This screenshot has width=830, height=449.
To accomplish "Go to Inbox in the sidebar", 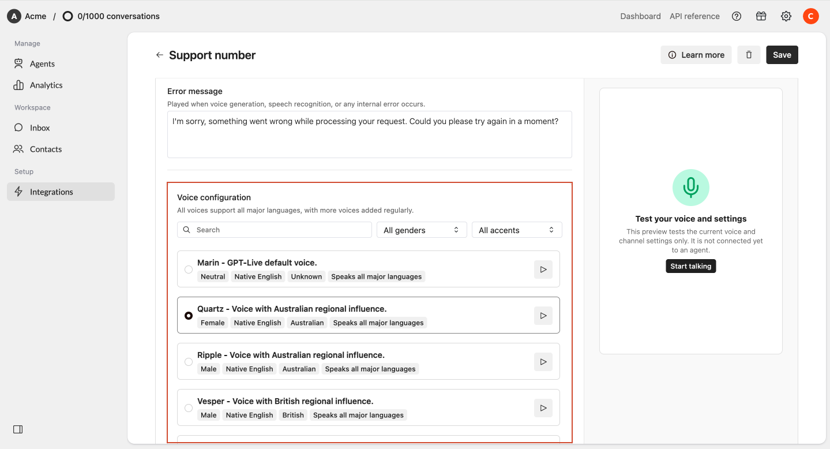I will (x=61, y=128).
